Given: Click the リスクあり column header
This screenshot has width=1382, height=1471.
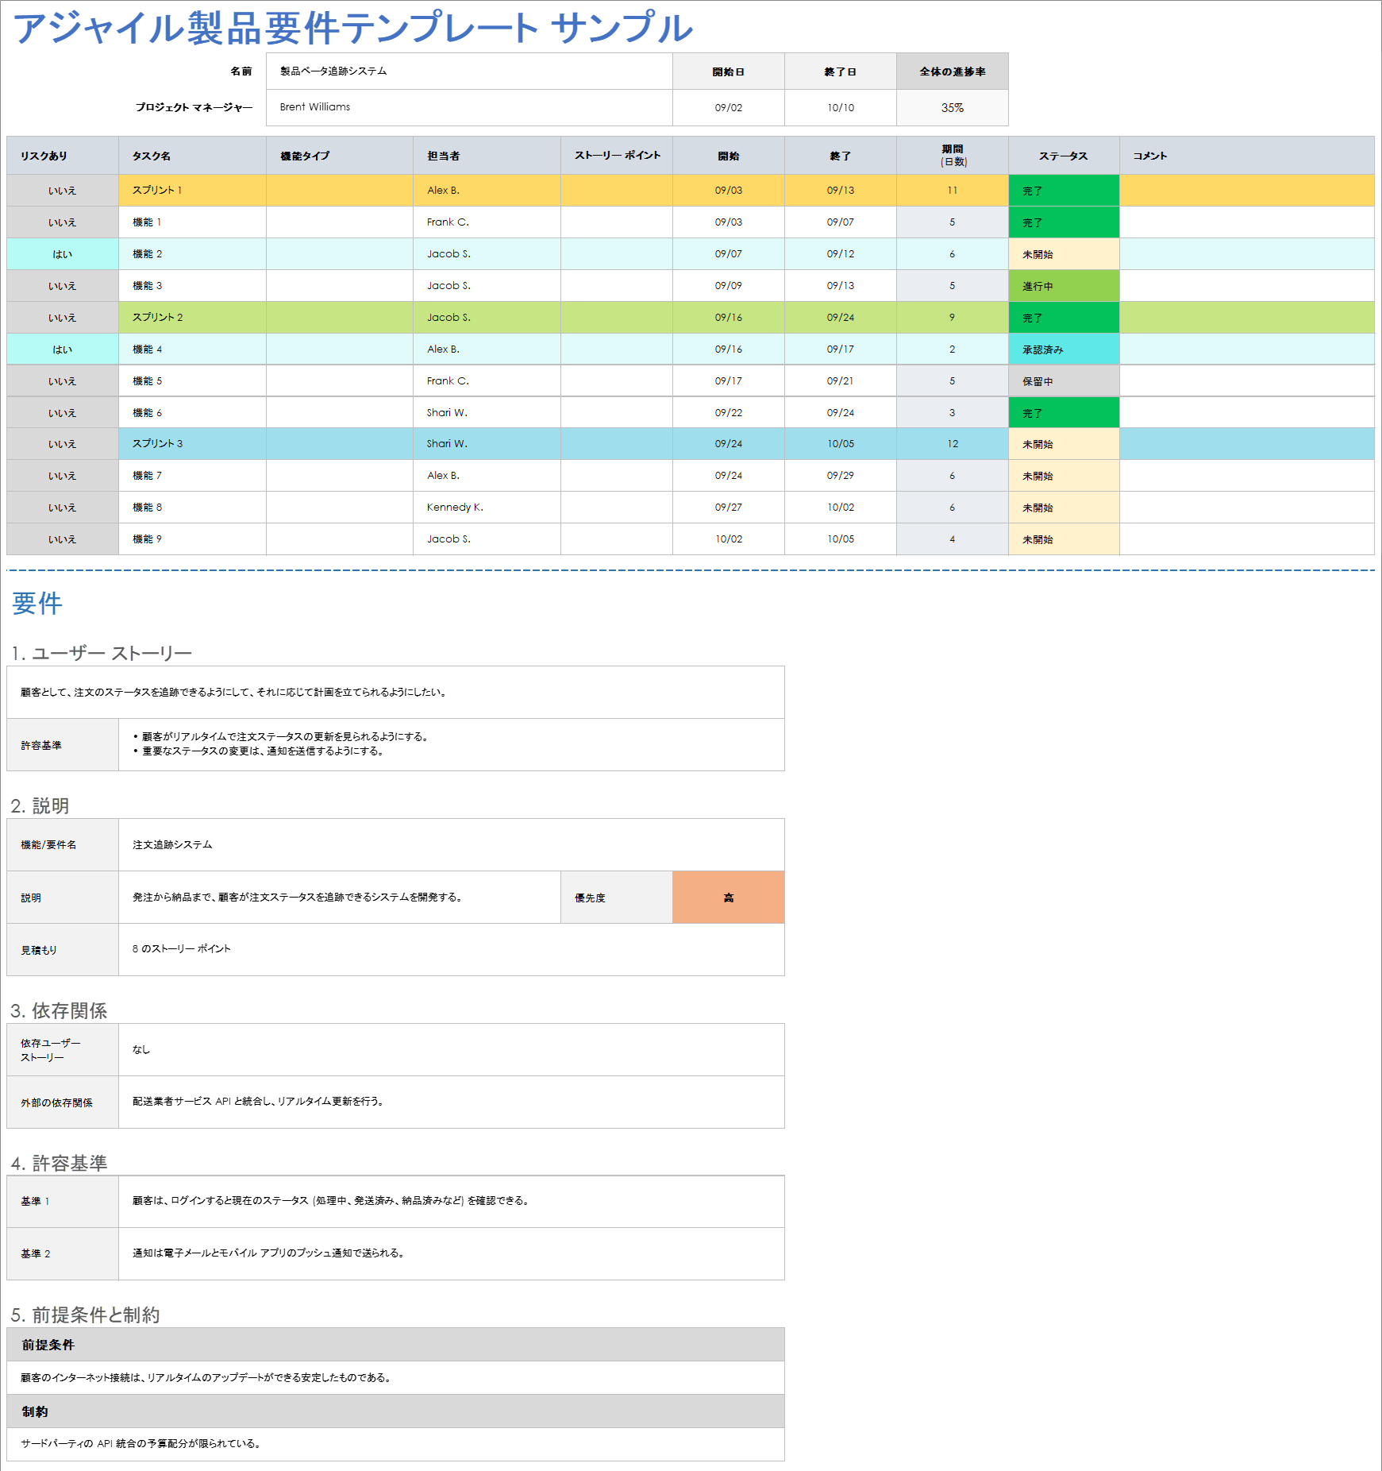Looking at the screenshot, I should point(63,156).
